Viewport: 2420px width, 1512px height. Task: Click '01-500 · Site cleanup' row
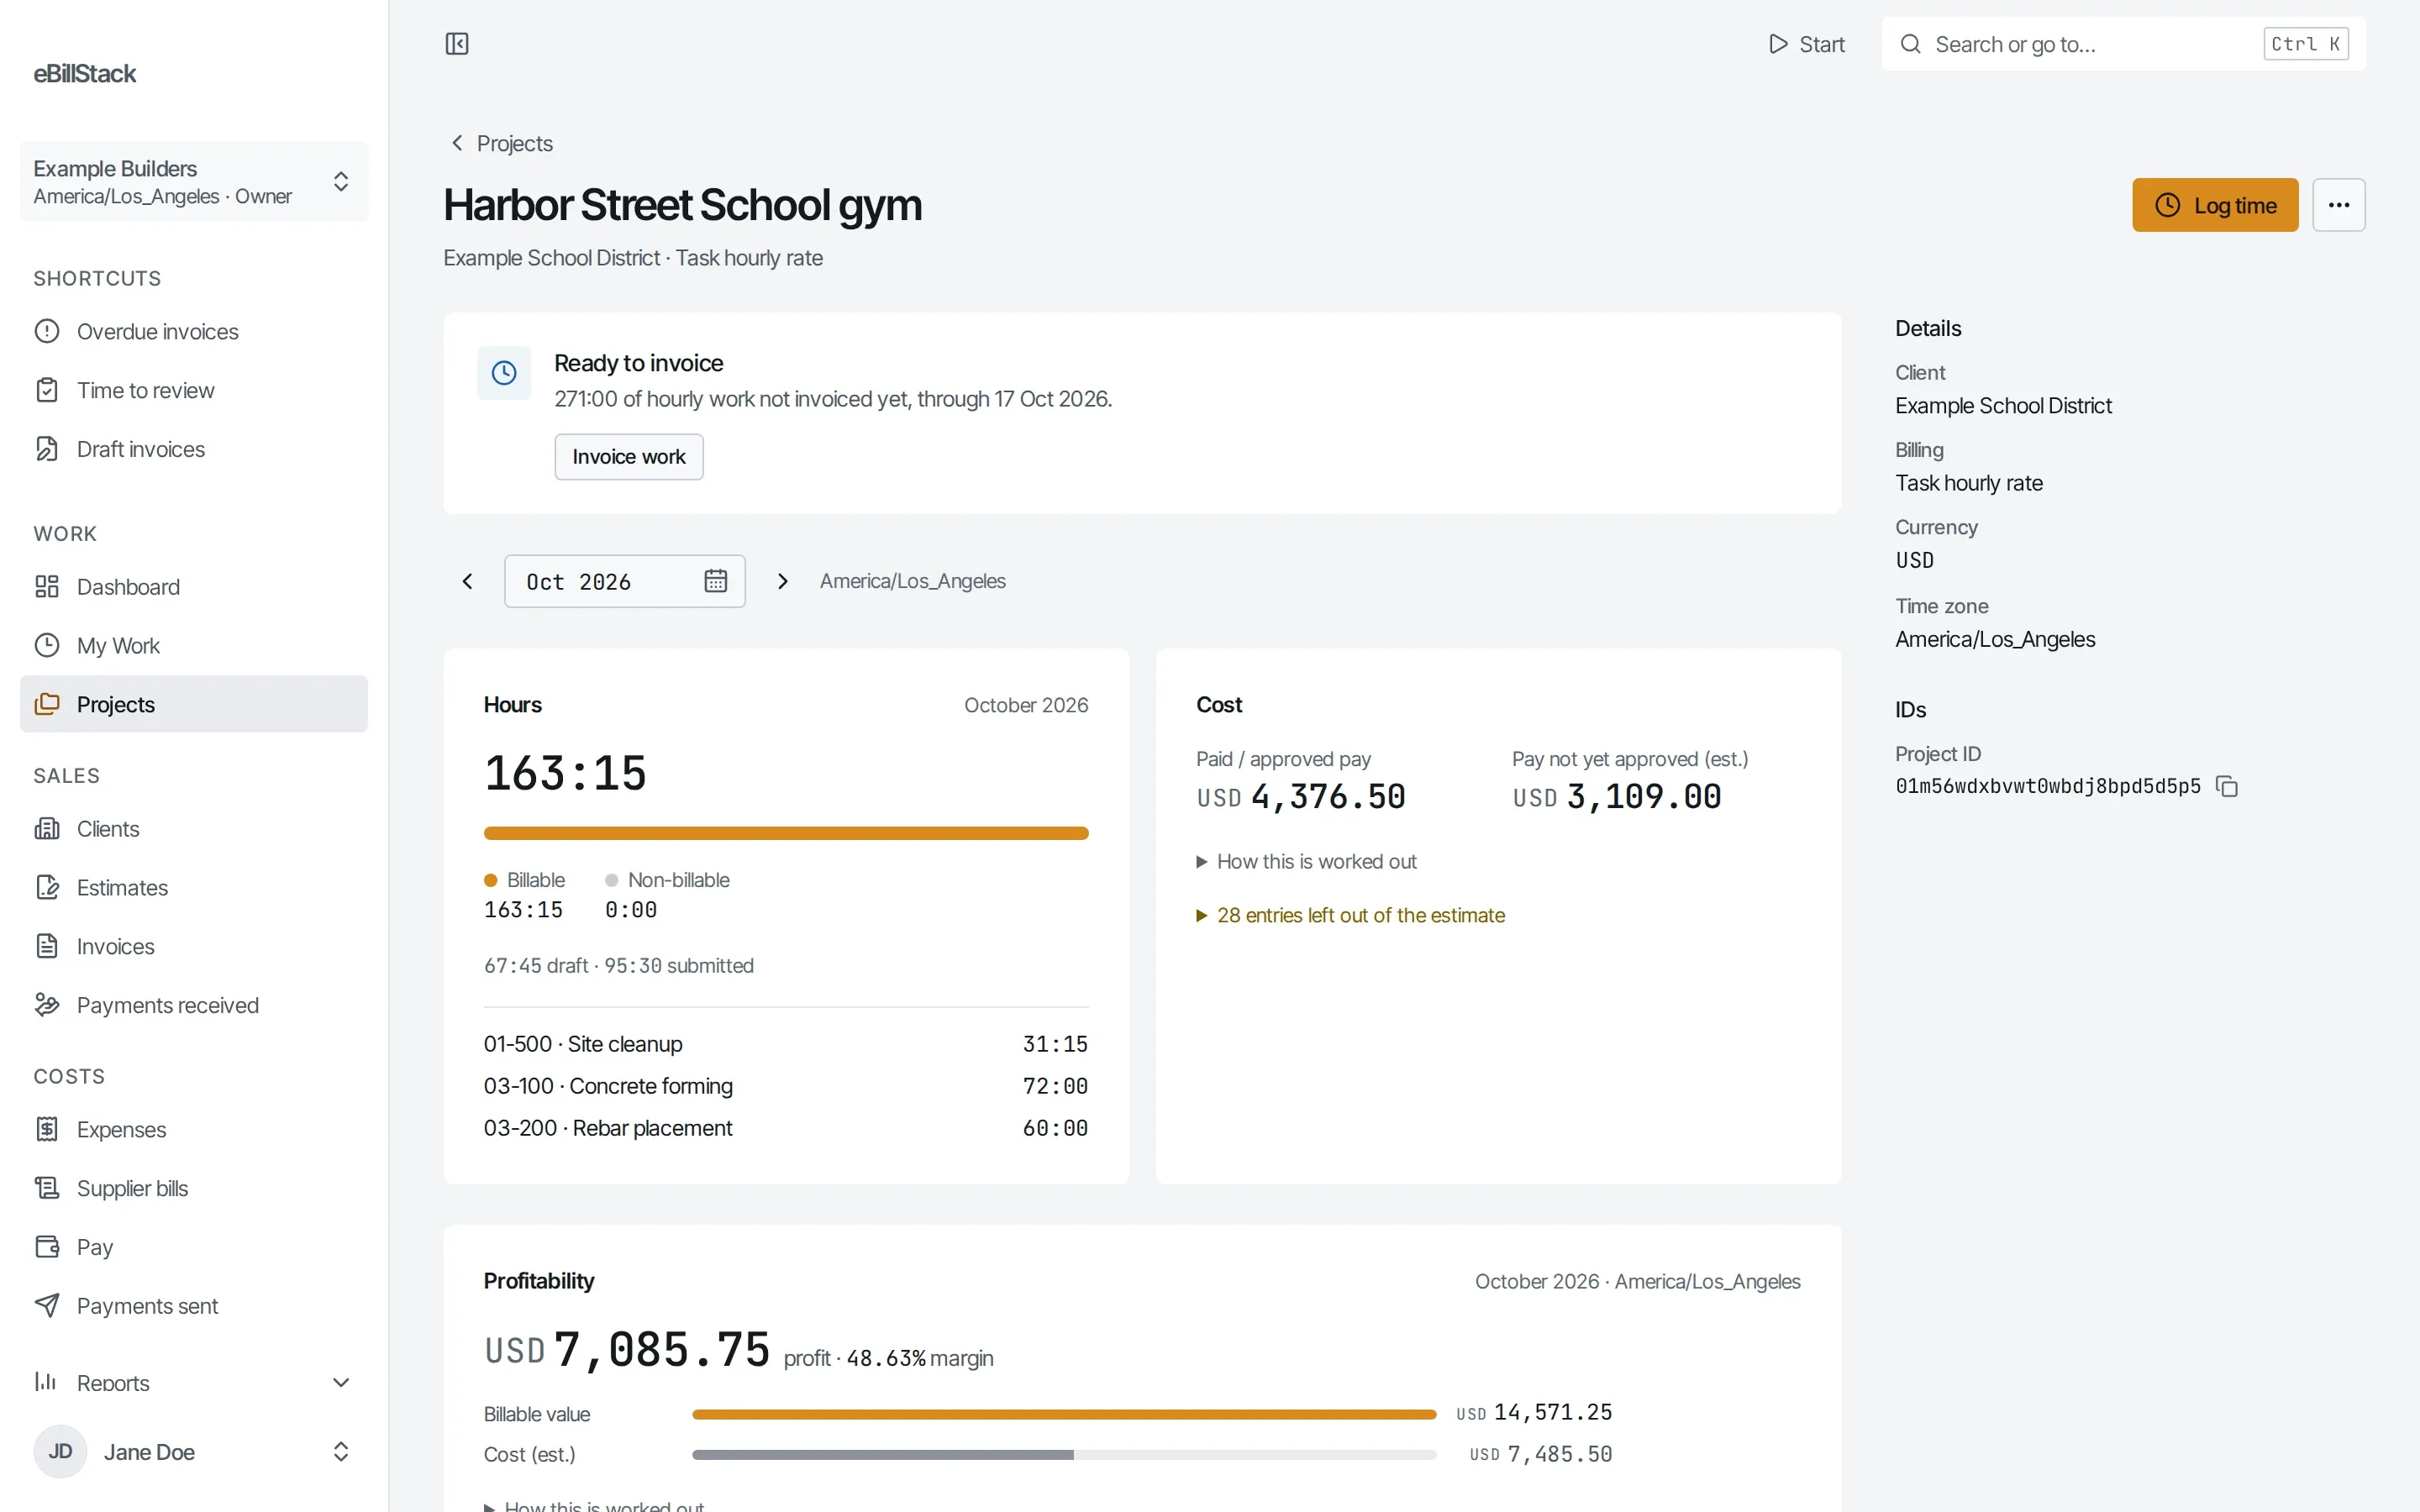pyautogui.click(x=786, y=1044)
